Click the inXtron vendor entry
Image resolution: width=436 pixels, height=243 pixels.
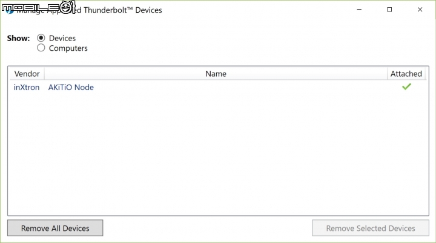(27, 87)
